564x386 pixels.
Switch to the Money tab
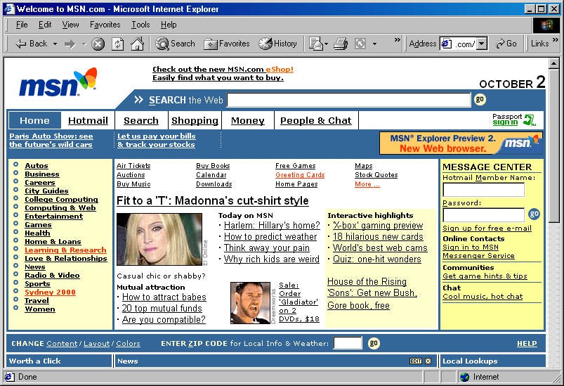(x=248, y=120)
